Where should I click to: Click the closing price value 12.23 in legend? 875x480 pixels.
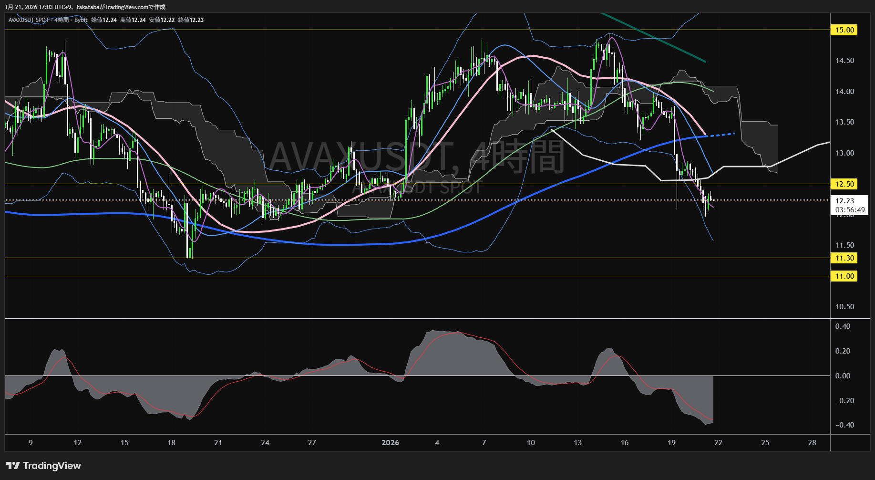tap(196, 20)
